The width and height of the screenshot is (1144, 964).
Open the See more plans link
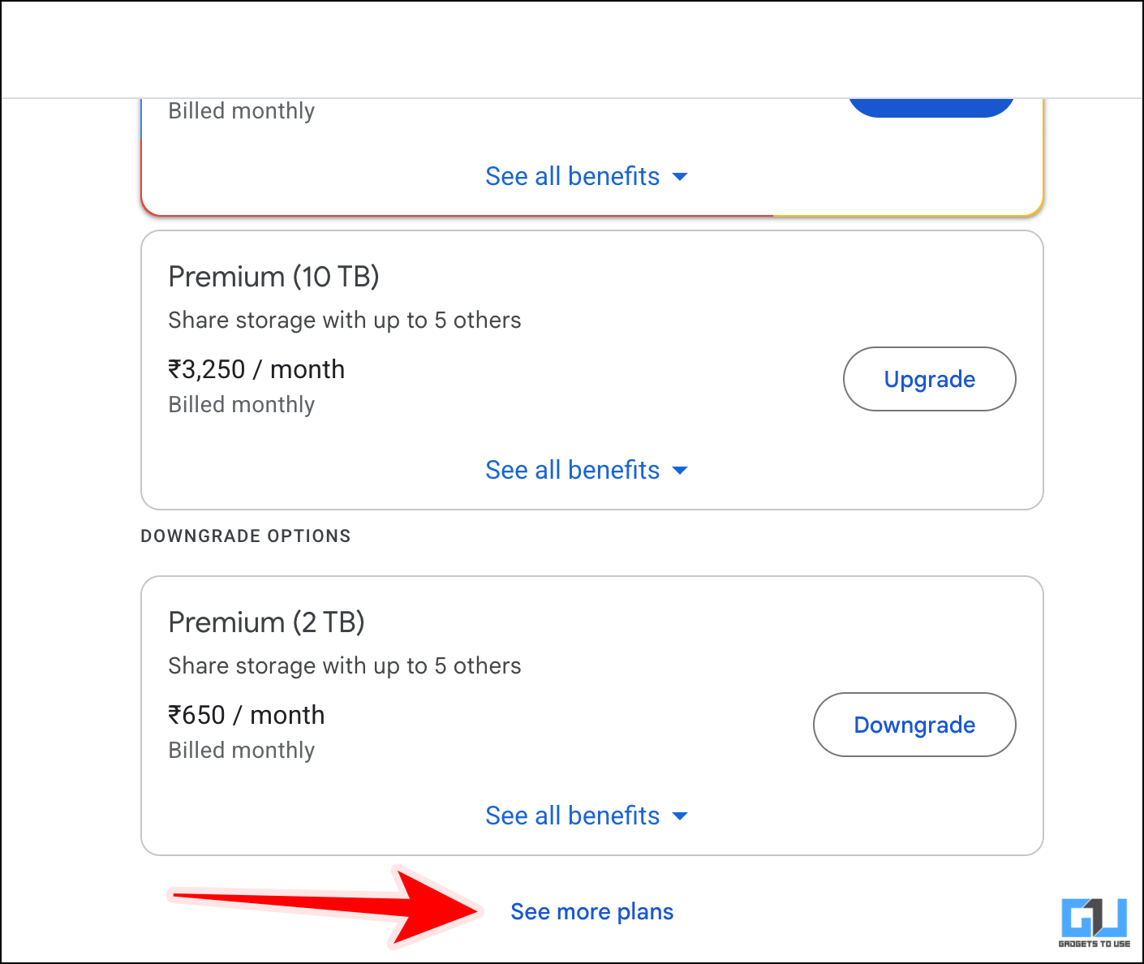pos(592,912)
